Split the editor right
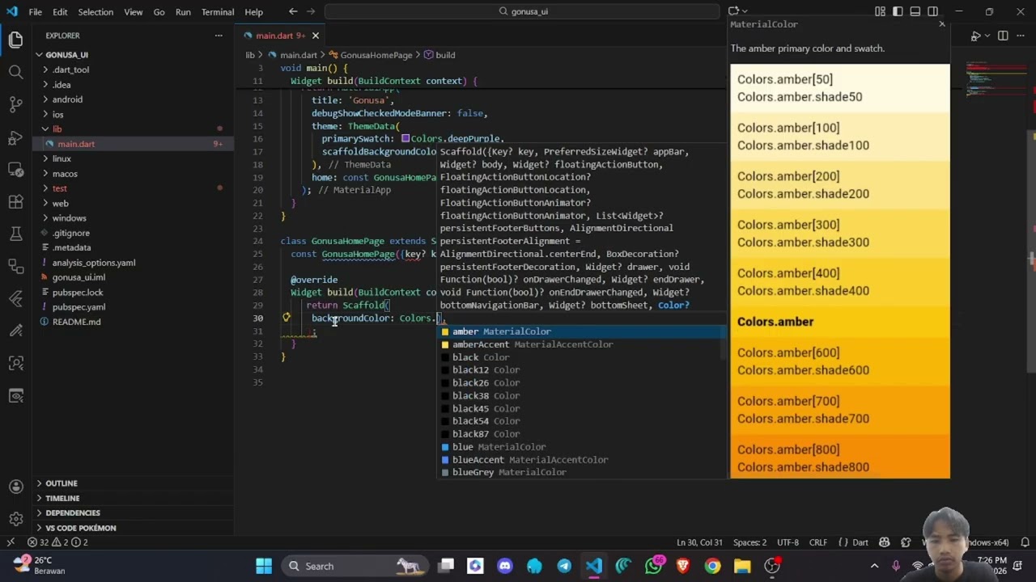 1003,36
